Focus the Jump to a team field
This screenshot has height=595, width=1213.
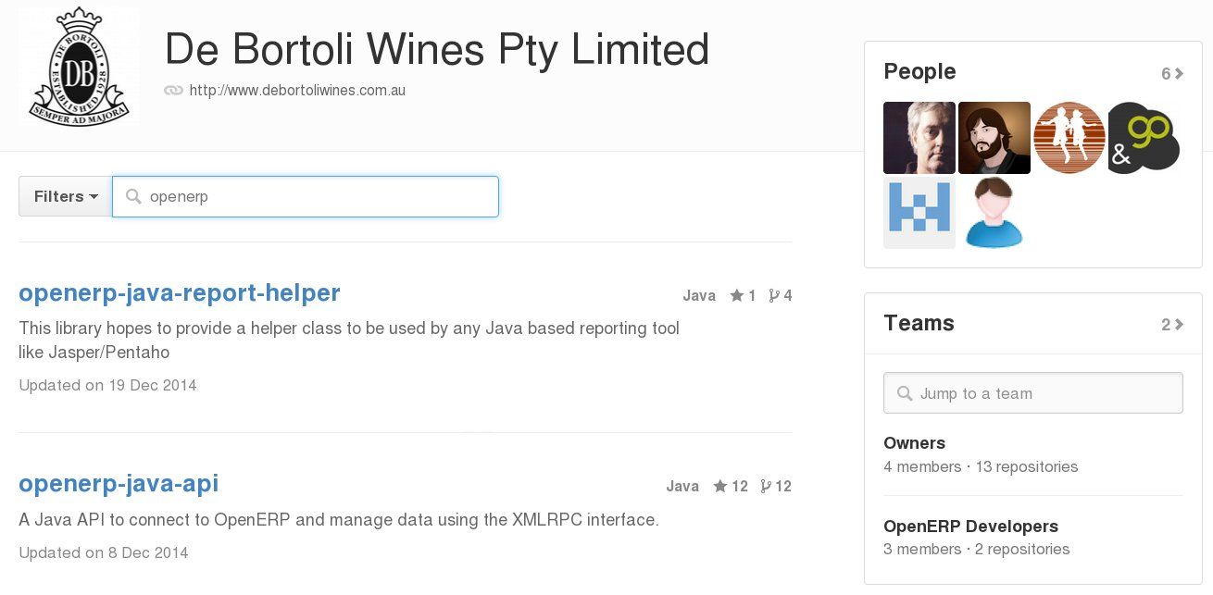[1033, 393]
